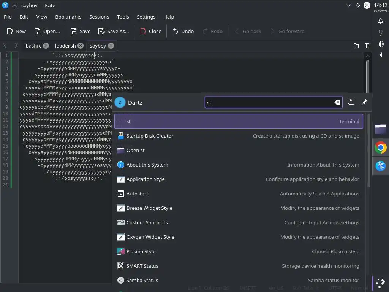Screen dimensions: 389x292
Task: Click the launcher results scrollbar
Action: 368,151
